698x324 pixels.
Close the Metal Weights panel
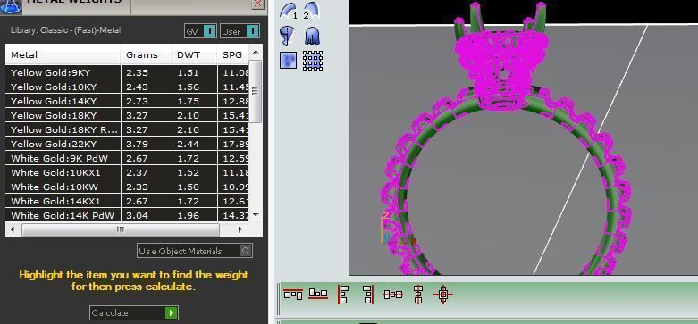(257, 4)
